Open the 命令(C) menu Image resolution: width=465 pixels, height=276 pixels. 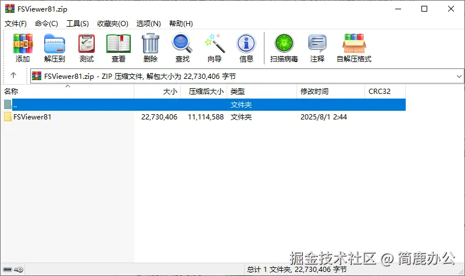pyautogui.click(x=46, y=23)
